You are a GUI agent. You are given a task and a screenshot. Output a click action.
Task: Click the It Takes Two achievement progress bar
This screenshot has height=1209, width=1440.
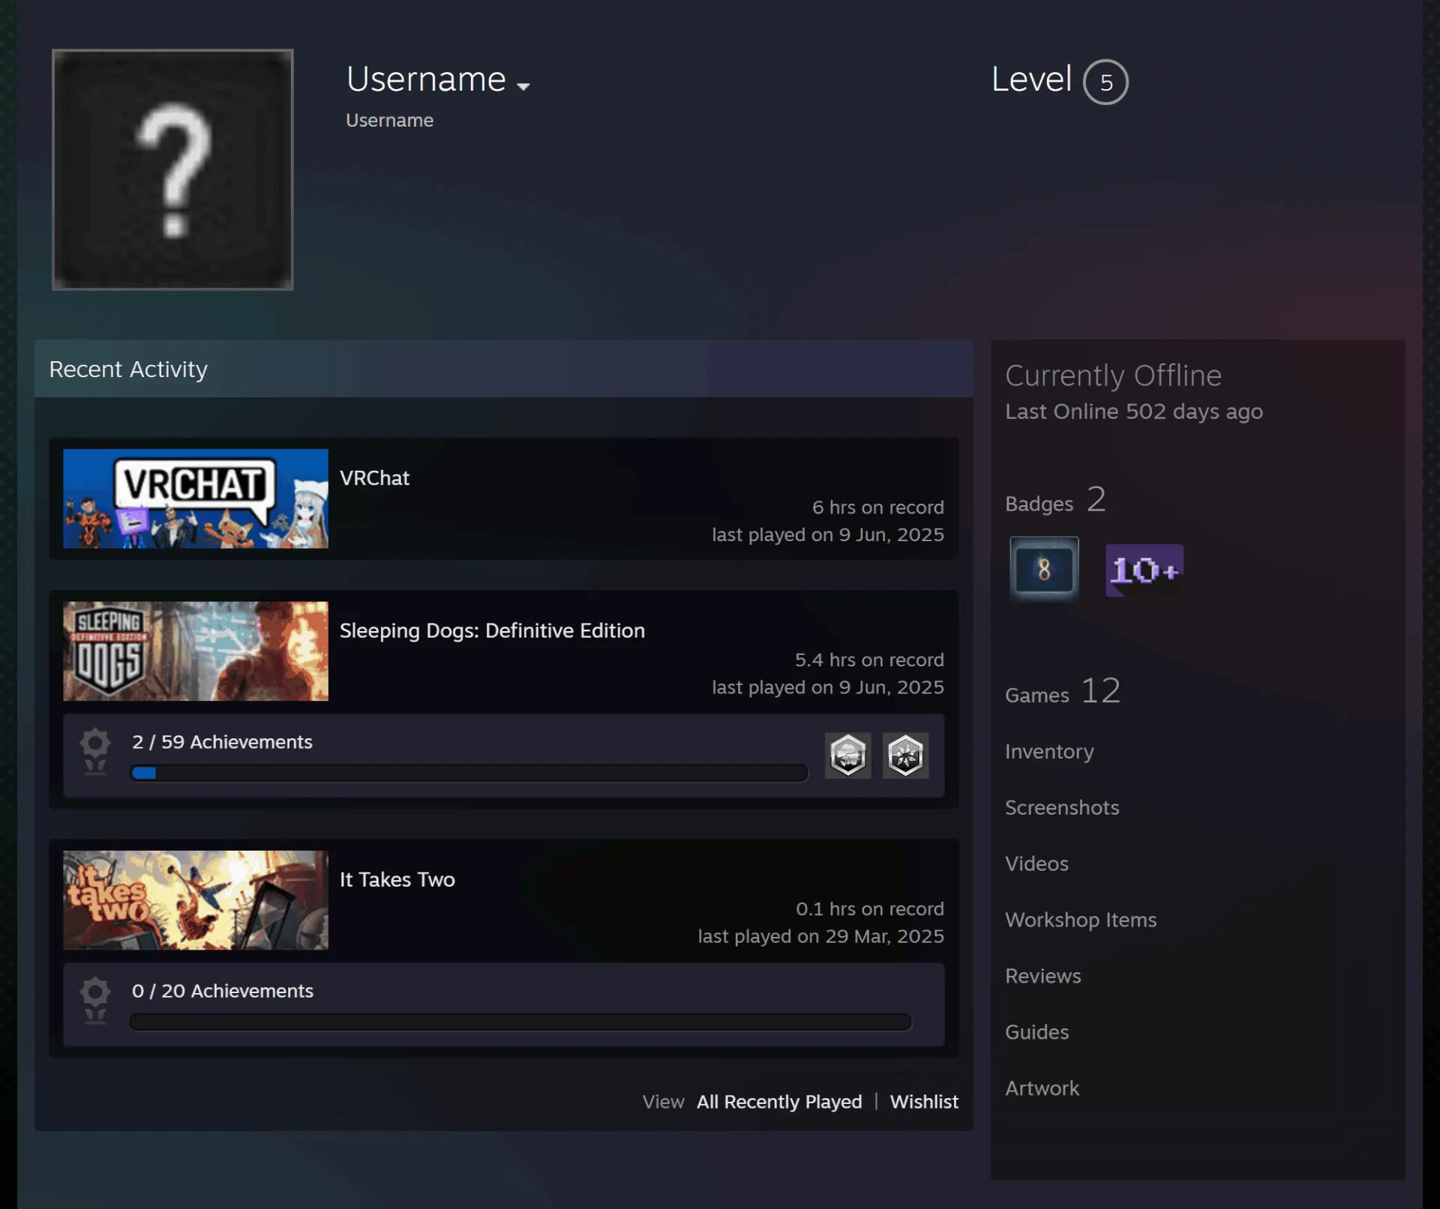(x=520, y=1022)
